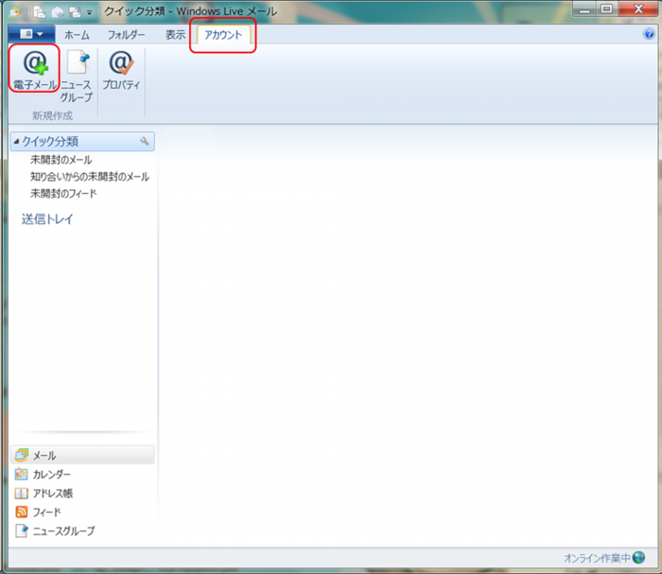Click the quick access toolbar dropdown arrow
The height and width of the screenshot is (574, 662).
[x=90, y=12]
